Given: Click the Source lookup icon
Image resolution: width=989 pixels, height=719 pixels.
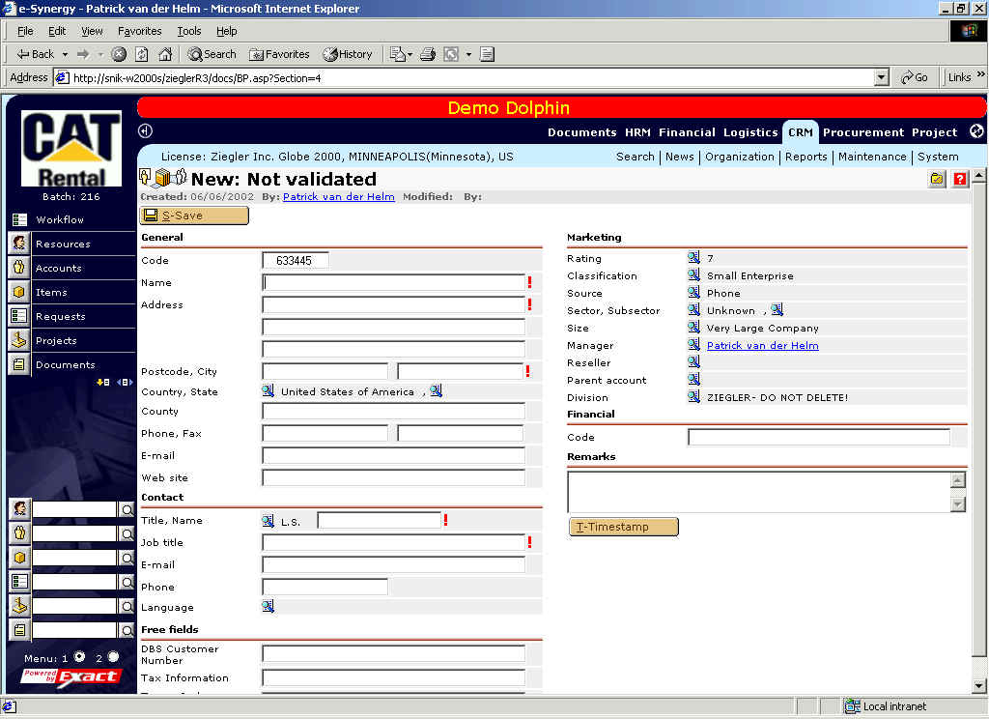Looking at the screenshot, I should click(x=693, y=292).
